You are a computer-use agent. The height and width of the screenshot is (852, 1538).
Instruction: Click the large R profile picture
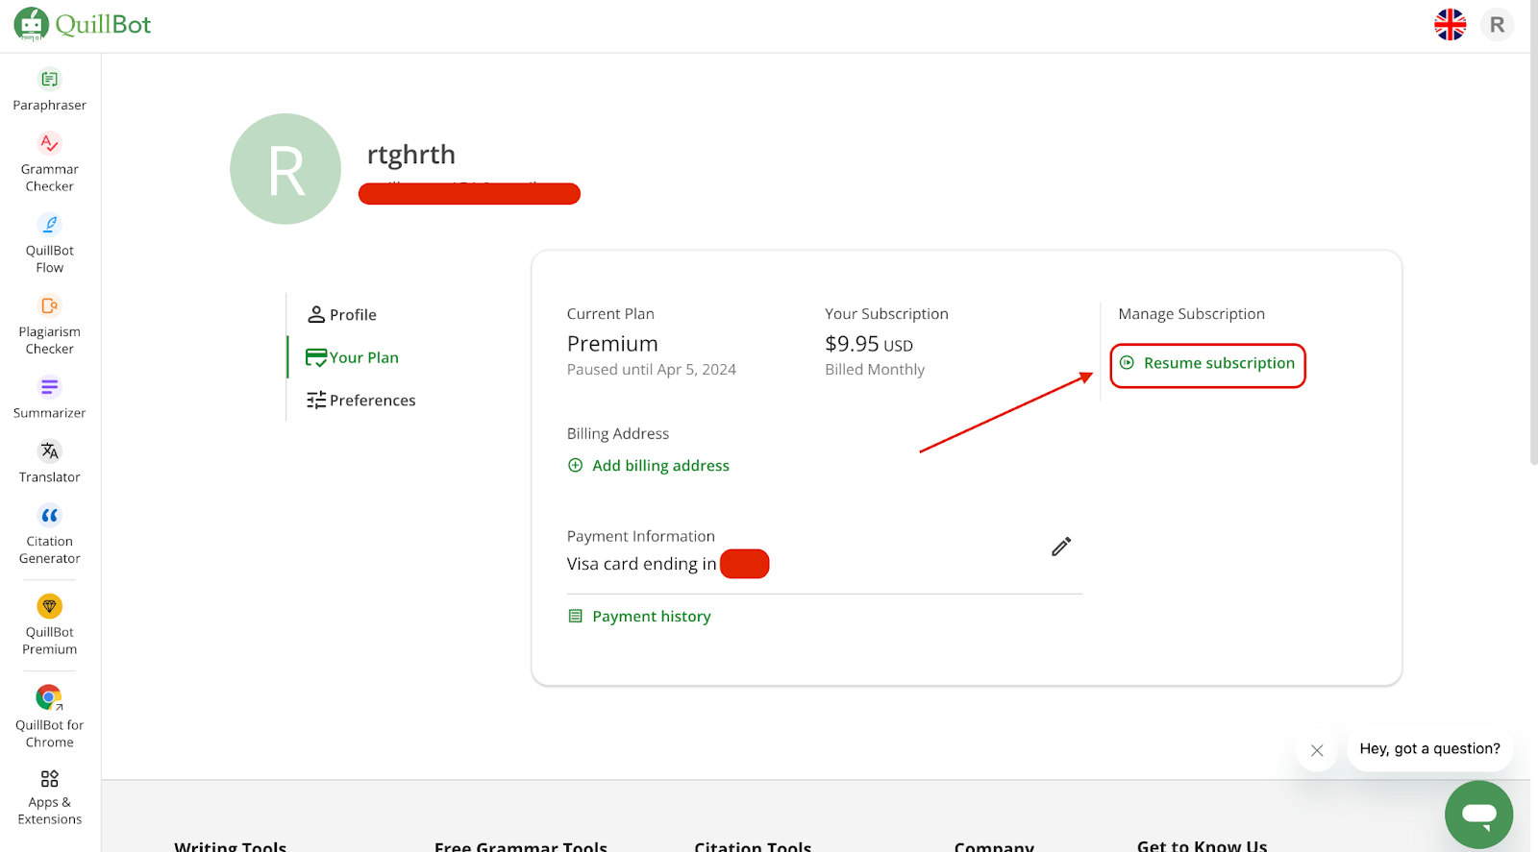pos(285,169)
